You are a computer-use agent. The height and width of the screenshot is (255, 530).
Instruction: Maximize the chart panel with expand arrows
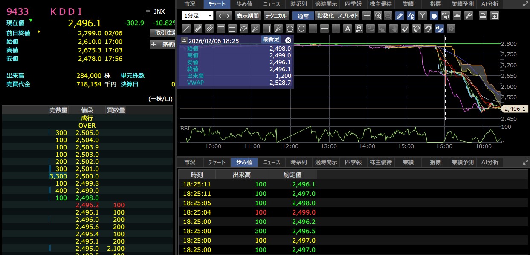(525, 4)
